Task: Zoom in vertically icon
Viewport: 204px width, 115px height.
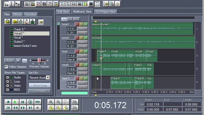Action: 75,102
